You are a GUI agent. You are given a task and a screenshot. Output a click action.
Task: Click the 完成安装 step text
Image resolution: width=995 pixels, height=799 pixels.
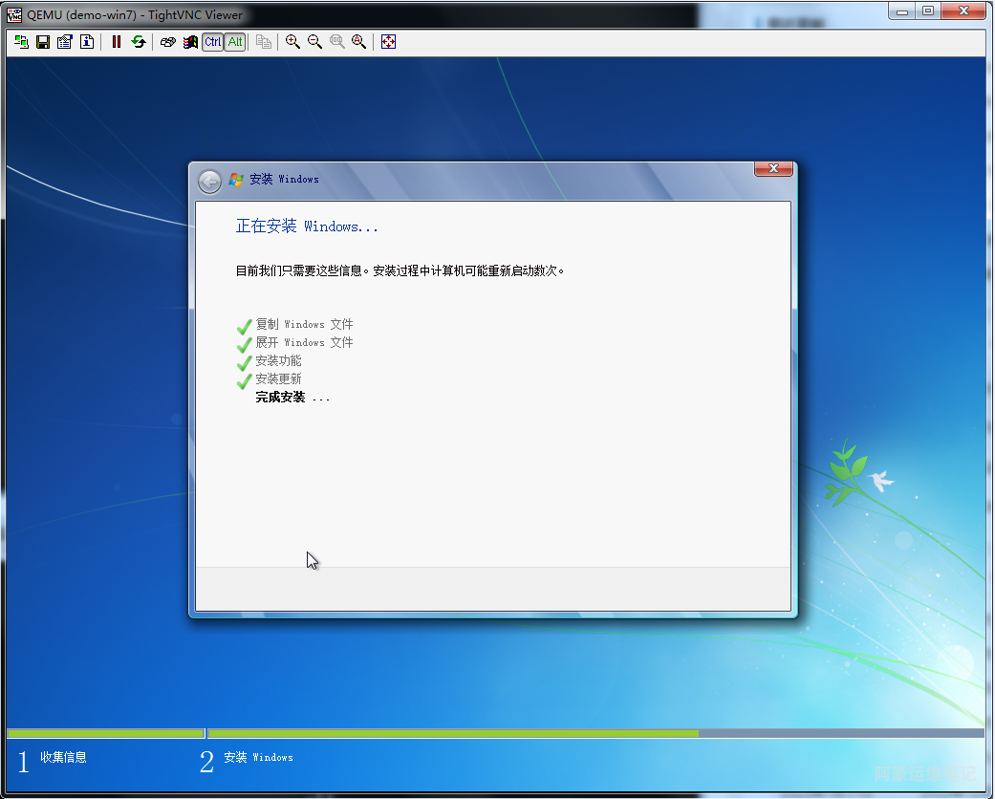click(280, 398)
